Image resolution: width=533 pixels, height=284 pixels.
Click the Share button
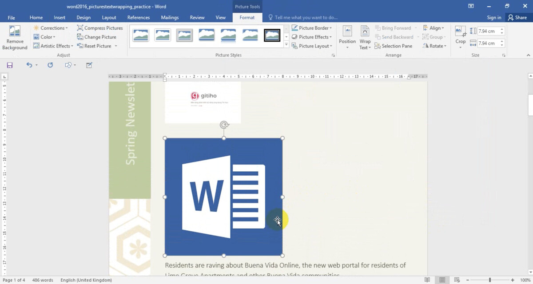(x=517, y=18)
